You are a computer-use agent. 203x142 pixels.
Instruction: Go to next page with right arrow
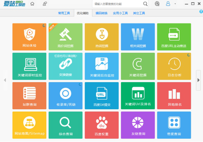198,80
